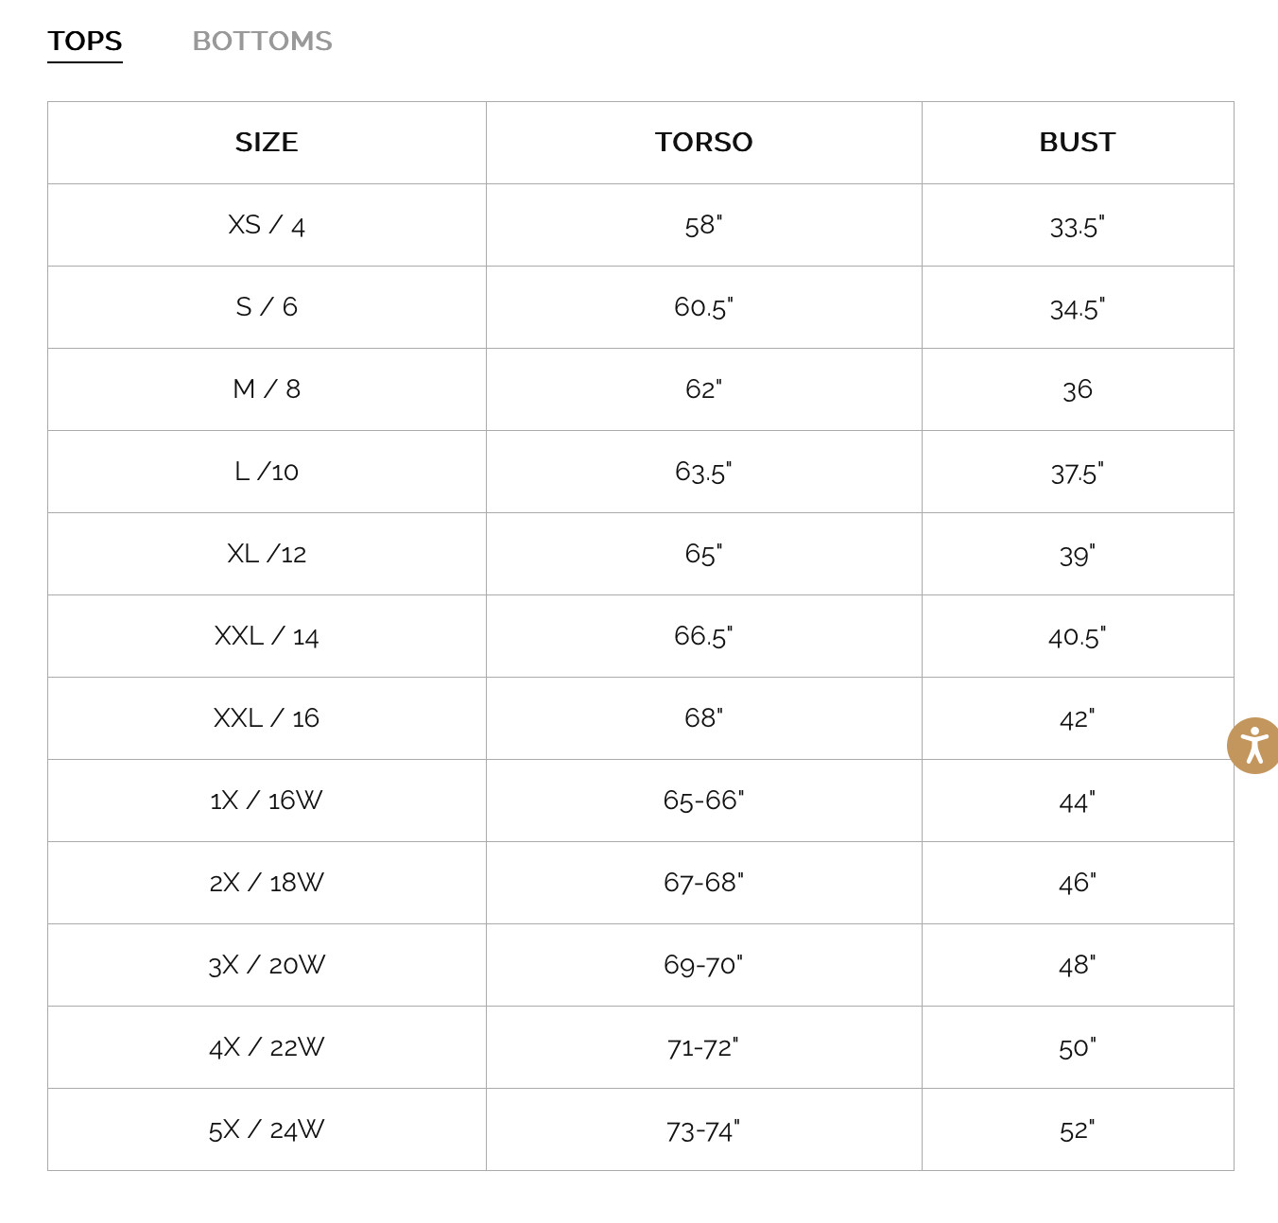Click the 3X / 20W size cell
The image size is (1278, 1223).
(x=267, y=965)
